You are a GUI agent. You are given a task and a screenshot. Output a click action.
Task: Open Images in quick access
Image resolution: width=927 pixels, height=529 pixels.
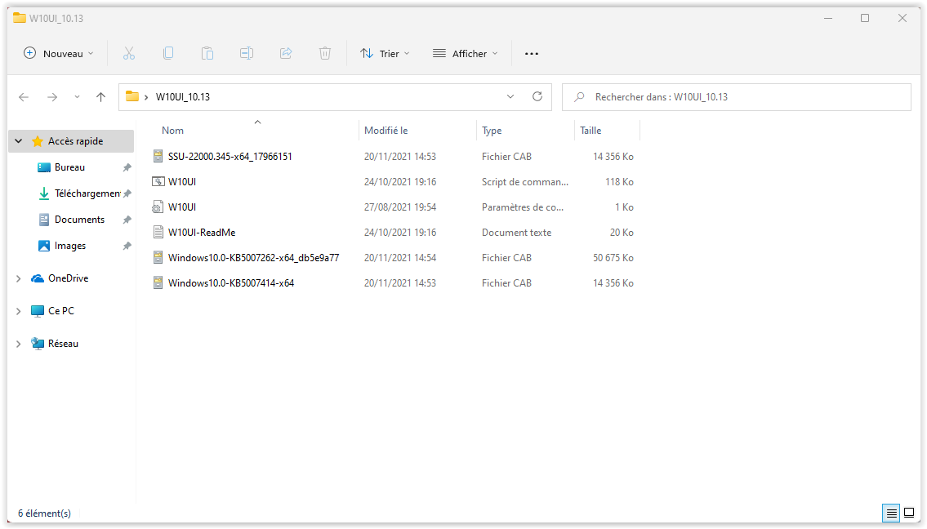(x=62, y=245)
